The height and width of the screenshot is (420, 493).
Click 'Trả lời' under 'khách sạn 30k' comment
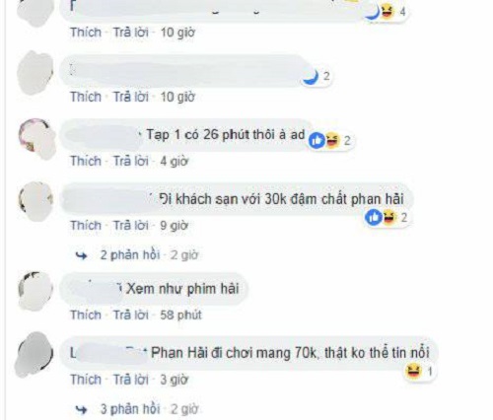point(131,226)
